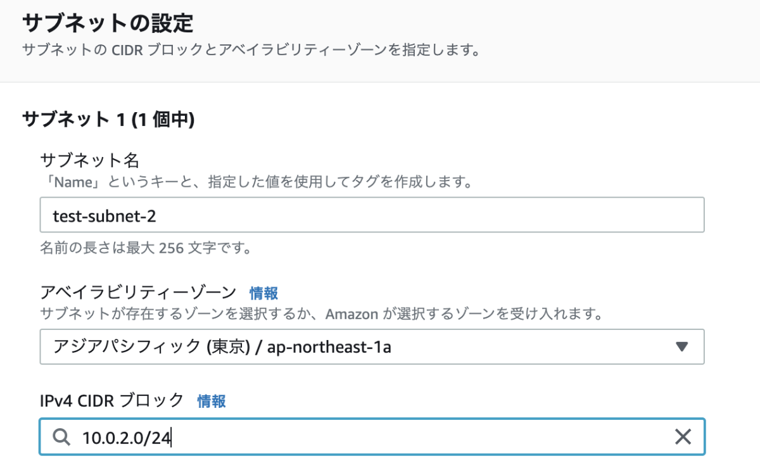Click the「Name」tag key help text

tap(256, 183)
